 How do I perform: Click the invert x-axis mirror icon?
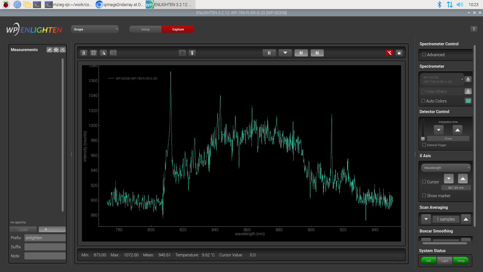point(103,53)
